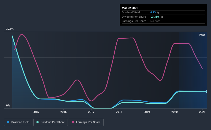211x130 pixels.
Task: Click the pink Earnings Per Share legend dot
Action: pyautogui.click(x=73, y=122)
